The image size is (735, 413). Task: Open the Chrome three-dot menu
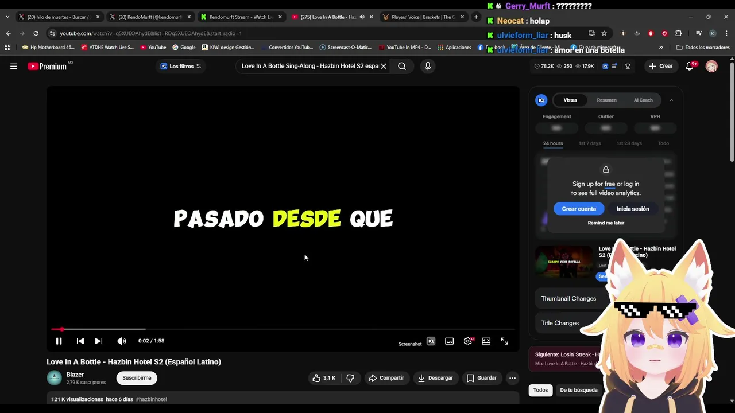coord(726,33)
